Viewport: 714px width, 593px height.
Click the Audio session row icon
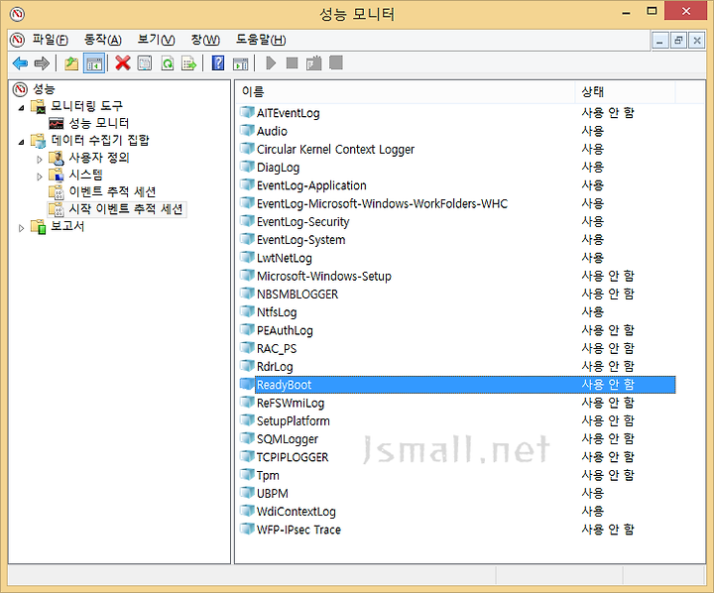[247, 130]
